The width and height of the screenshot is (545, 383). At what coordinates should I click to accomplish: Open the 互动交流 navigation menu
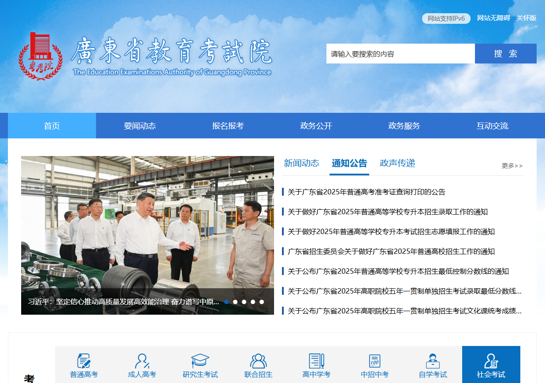(x=493, y=126)
